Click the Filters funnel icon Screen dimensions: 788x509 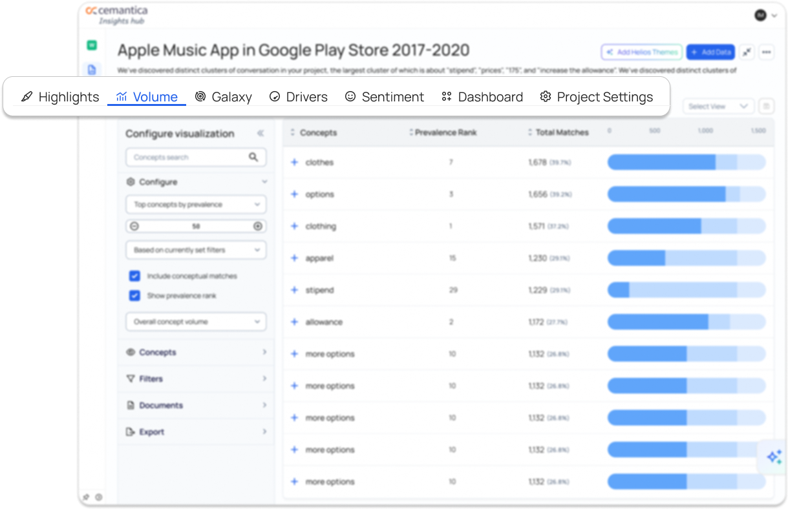click(131, 379)
